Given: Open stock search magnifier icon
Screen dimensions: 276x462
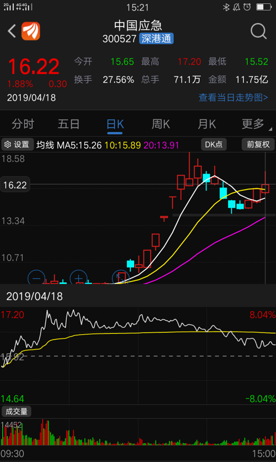Looking at the screenshot, I should (x=259, y=31).
